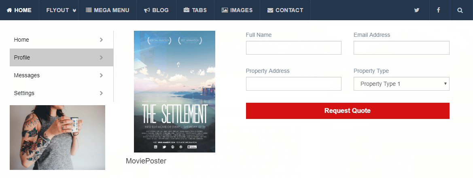Open the Property Type dropdown
This screenshot has width=473, height=178.
click(x=401, y=84)
